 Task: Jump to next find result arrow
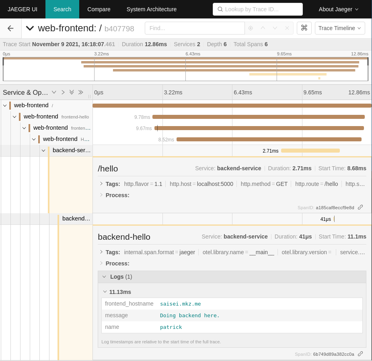275,28
